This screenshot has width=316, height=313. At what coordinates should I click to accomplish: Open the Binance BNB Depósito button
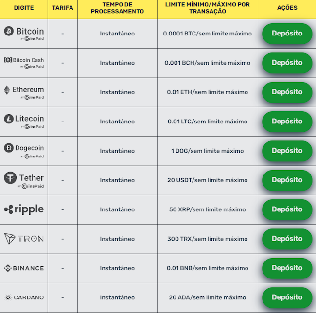287,268
